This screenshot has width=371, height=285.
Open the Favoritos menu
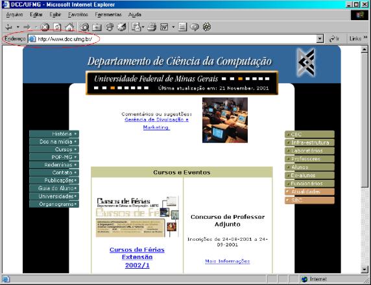click(78, 15)
